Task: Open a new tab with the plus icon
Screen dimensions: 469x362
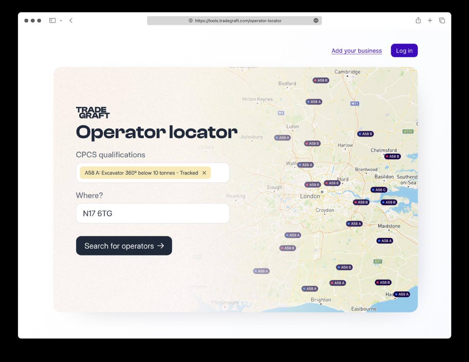Action: point(430,20)
